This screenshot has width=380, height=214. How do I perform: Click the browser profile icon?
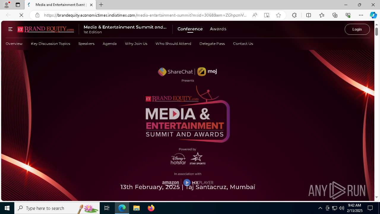coord(6,5)
